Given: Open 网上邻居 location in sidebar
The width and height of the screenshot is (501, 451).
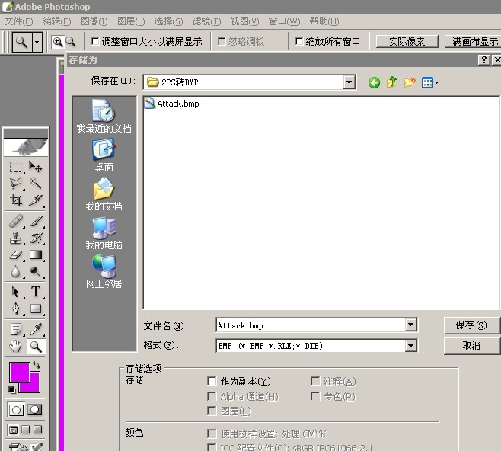Looking at the screenshot, I should [x=104, y=272].
